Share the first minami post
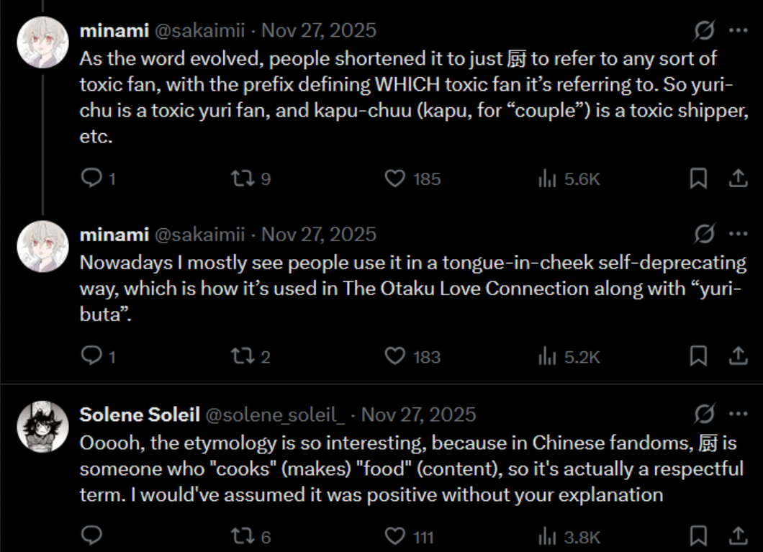Viewport: 763px width, 552px height. [x=738, y=178]
